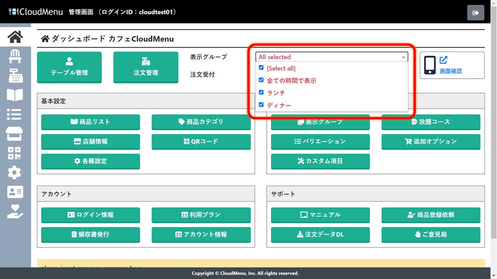Open バリエーション

coord(320,141)
